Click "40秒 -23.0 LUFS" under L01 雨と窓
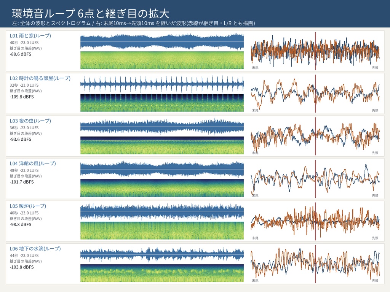Image resolution: width=390 pixels, height=292 pixels. [x=24, y=43]
